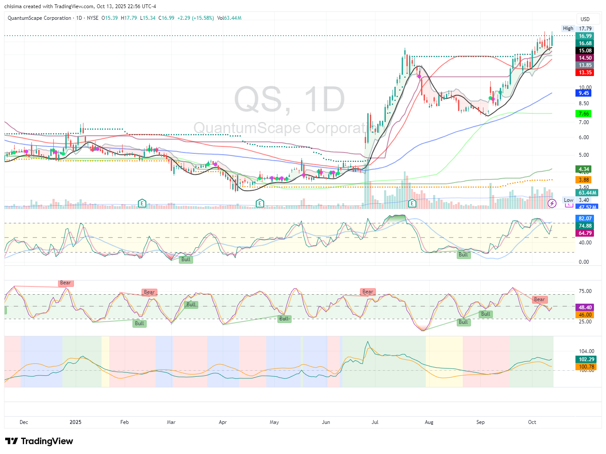Click the Oct label on the time axis
The image size is (606, 454).
[x=532, y=422]
